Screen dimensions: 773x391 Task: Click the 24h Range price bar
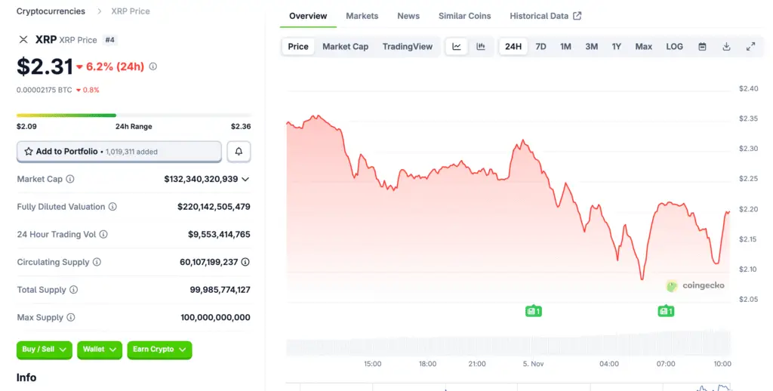134,115
